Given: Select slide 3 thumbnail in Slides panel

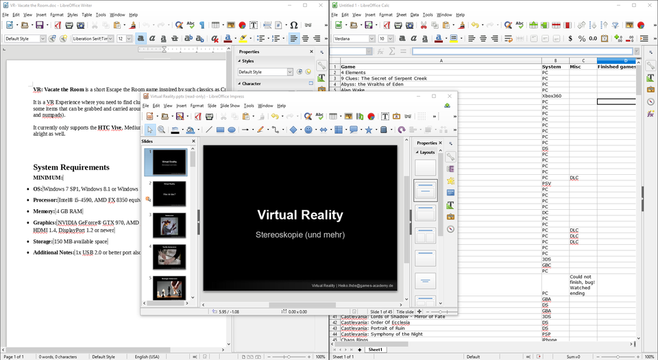Looking at the screenshot, I should (x=169, y=225).
